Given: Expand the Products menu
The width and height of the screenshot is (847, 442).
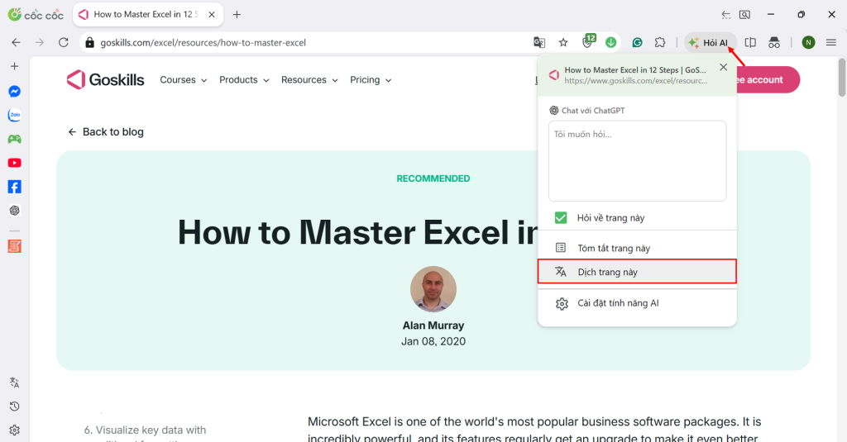Looking at the screenshot, I should pyautogui.click(x=244, y=80).
